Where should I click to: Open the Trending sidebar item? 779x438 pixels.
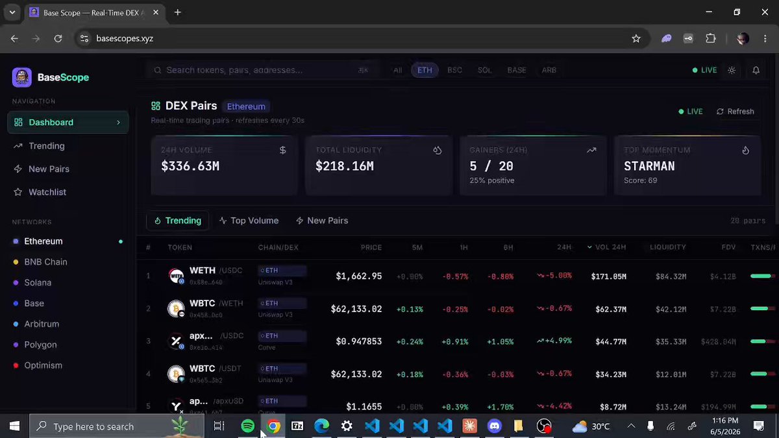[x=68, y=146]
